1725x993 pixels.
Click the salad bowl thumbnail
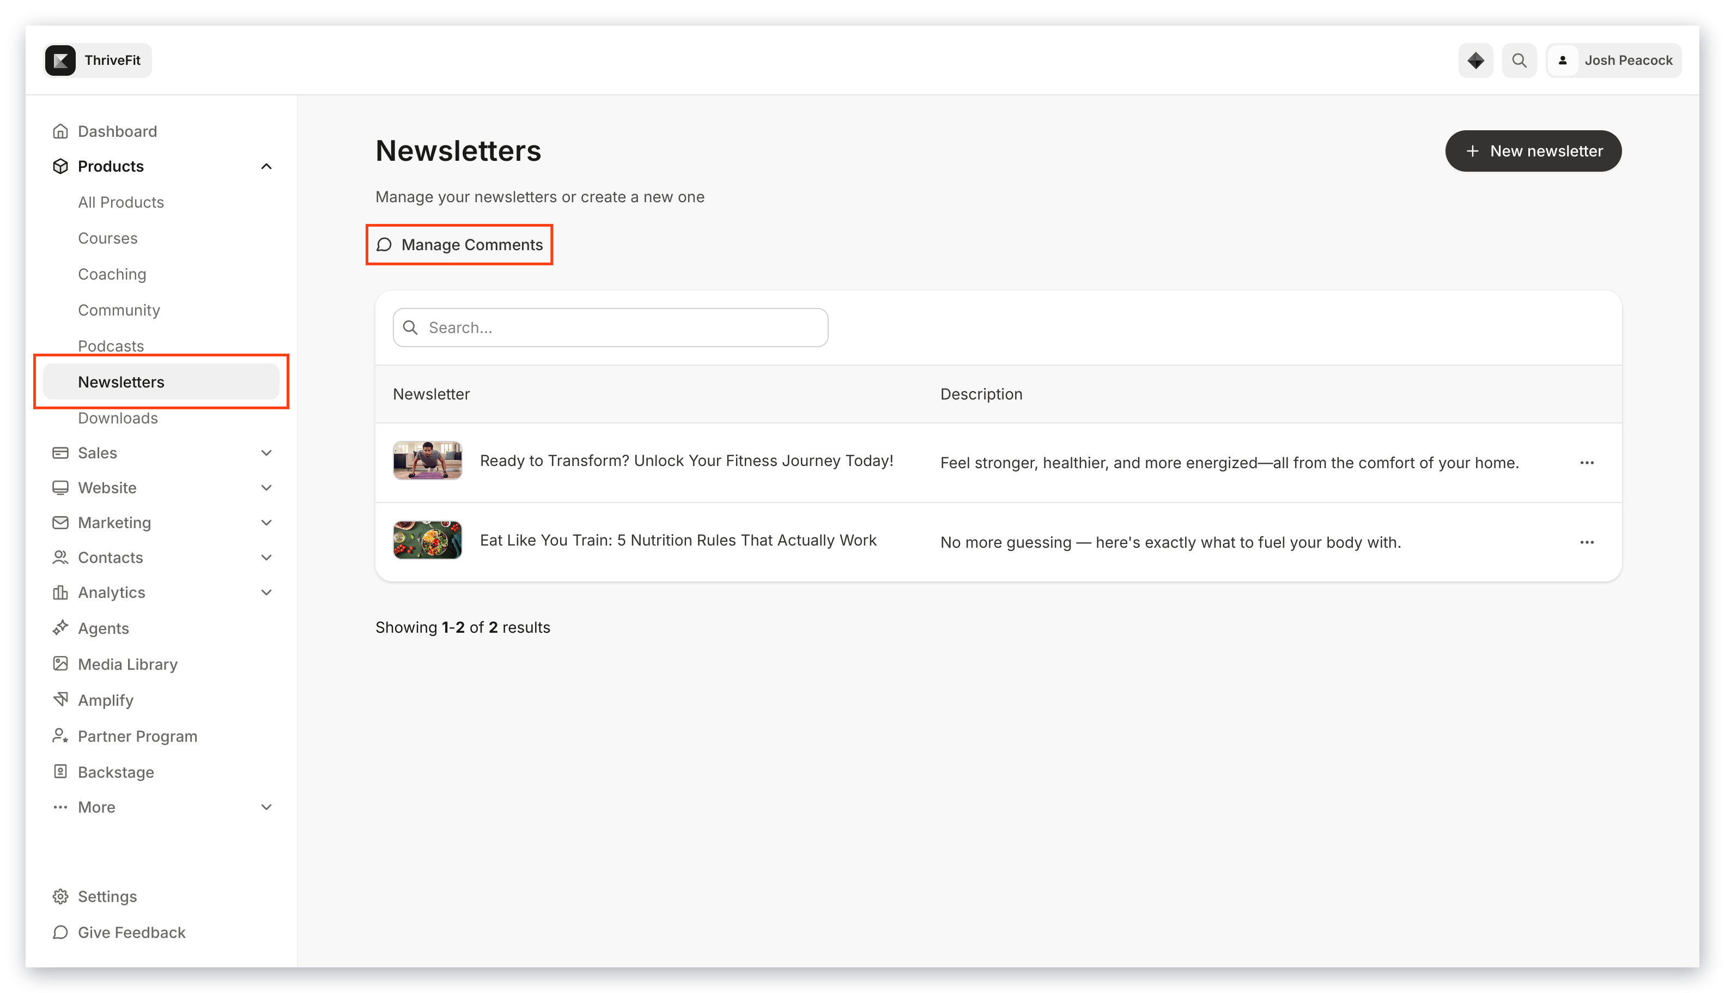tap(428, 540)
